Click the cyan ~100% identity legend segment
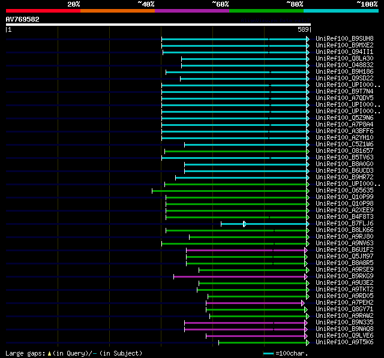384x358 pixels. [x=341, y=11]
